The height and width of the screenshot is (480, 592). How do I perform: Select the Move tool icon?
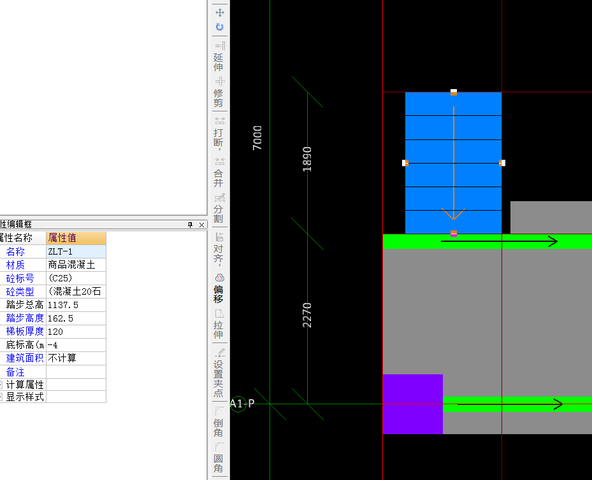tap(220, 13)
